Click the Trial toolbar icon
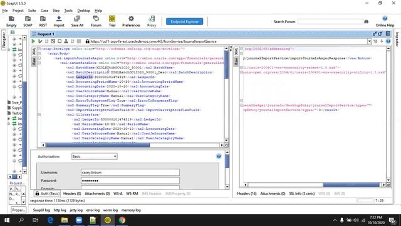Viewport: 401px width, 226px height. click(112, 21)
